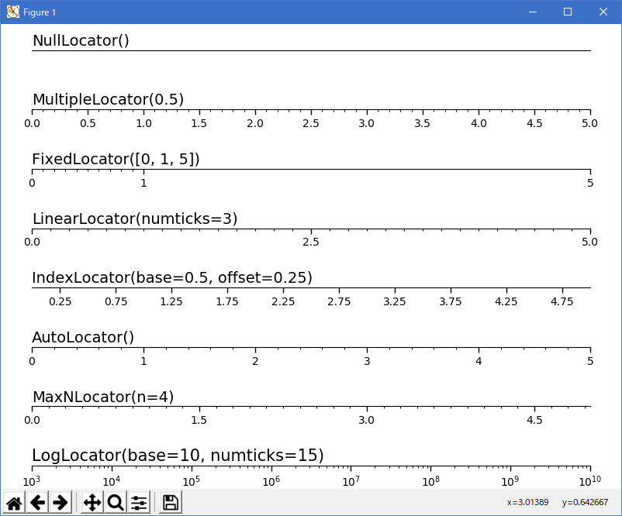Click the Figure 1 window title
622x516 pixels.
coord(40,12)
